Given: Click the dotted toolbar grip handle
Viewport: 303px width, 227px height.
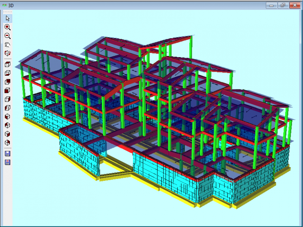Looking at the screenshot, I should (x=7, y=12).
